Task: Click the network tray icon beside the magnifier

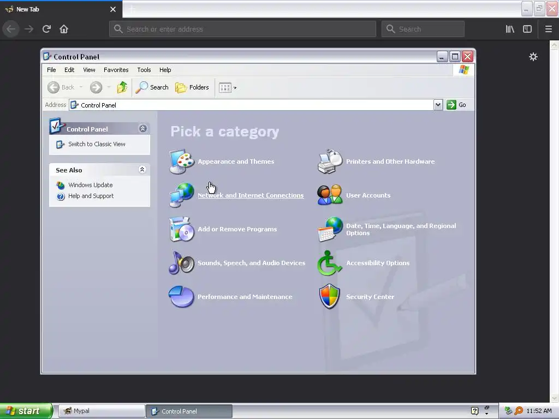Action: (x=509, y=411)
